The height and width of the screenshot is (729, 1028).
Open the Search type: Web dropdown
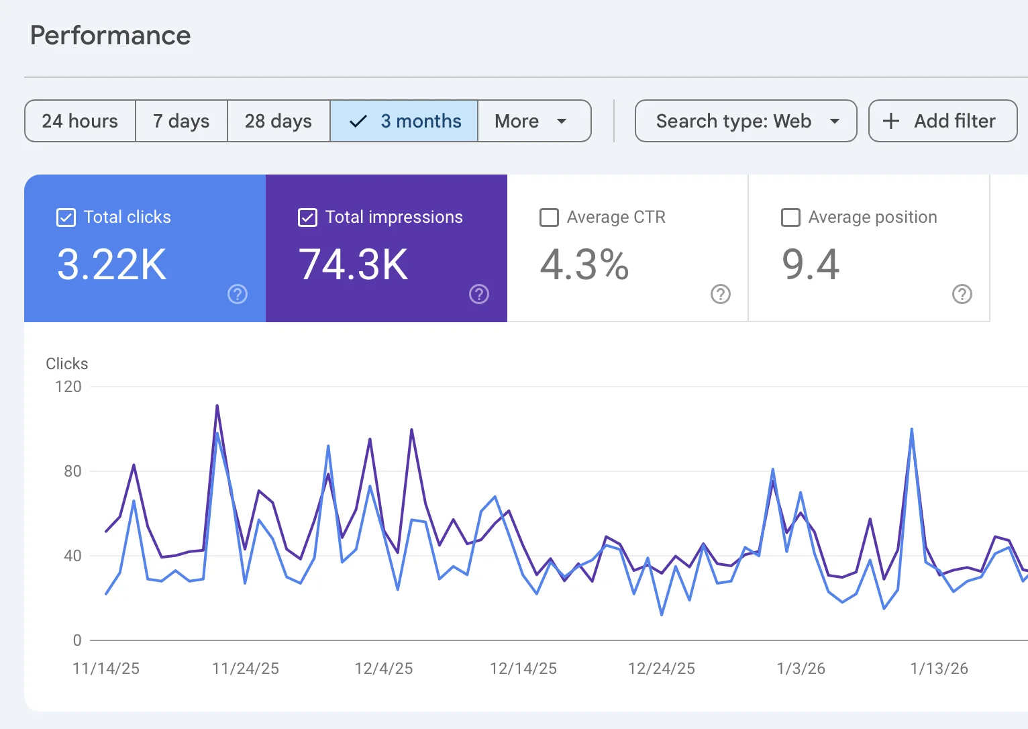(745, 121)
